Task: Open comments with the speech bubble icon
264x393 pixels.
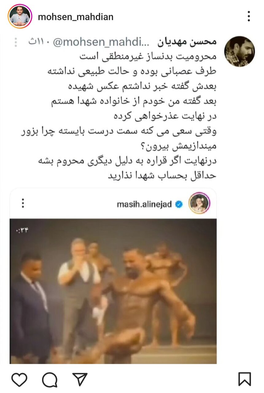Action: (49, 379)
